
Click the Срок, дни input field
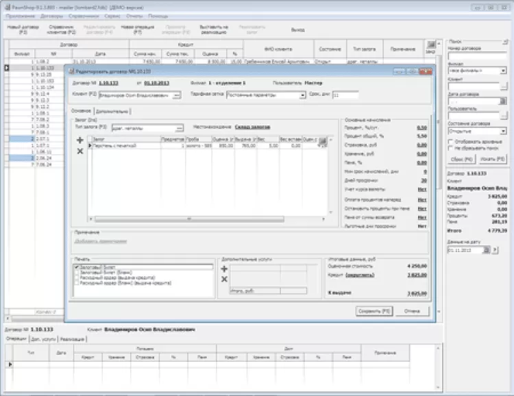pyautogui.click(x=345, y=95)
